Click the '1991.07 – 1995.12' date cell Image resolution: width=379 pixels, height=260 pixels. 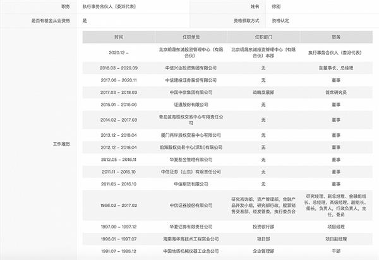click(x=119, y=251)
